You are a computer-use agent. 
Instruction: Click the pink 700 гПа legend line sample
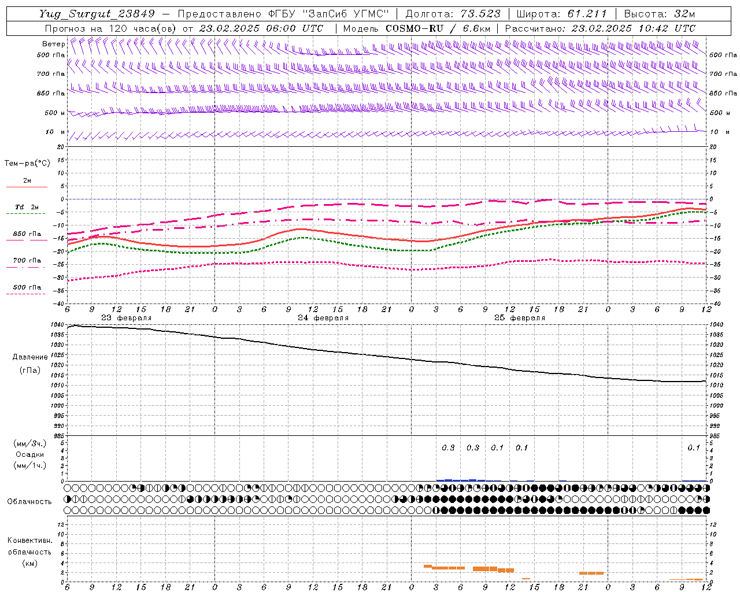[25, 267]
